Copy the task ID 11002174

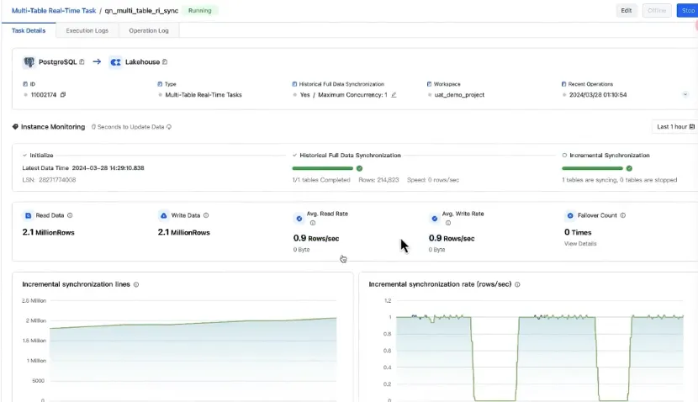tap(63, 95)
